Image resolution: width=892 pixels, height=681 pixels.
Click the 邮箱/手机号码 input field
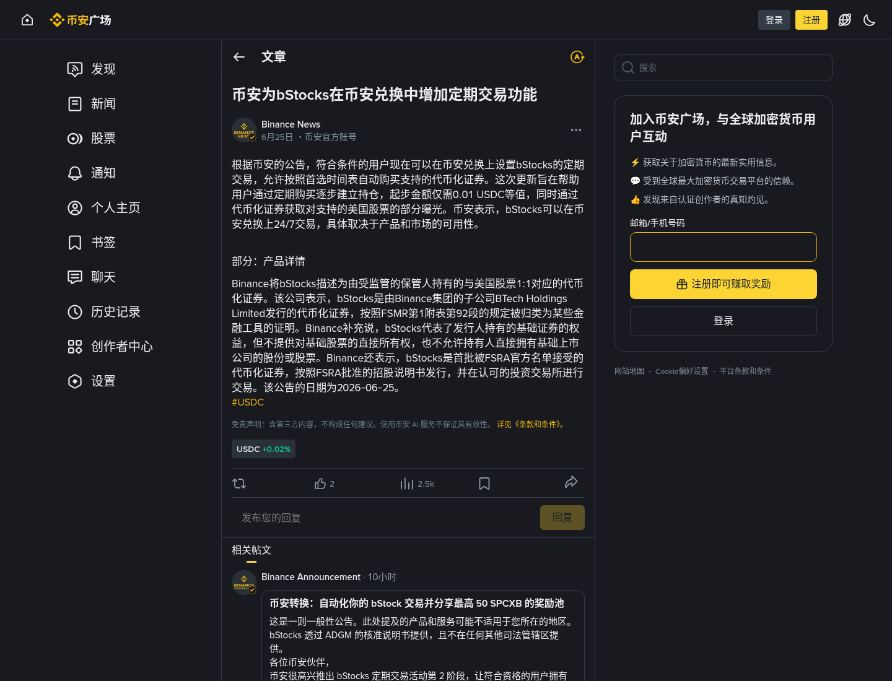pos(724,247)
